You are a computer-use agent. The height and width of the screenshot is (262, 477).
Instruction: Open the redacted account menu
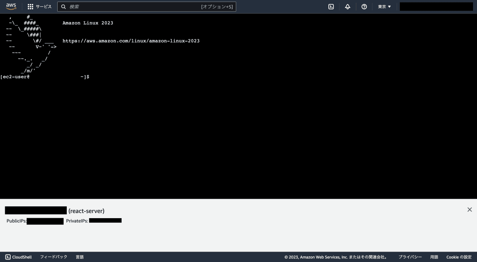(x=436, y=7)
